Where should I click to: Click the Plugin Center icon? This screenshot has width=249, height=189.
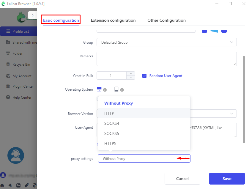(x=8, y=86)
